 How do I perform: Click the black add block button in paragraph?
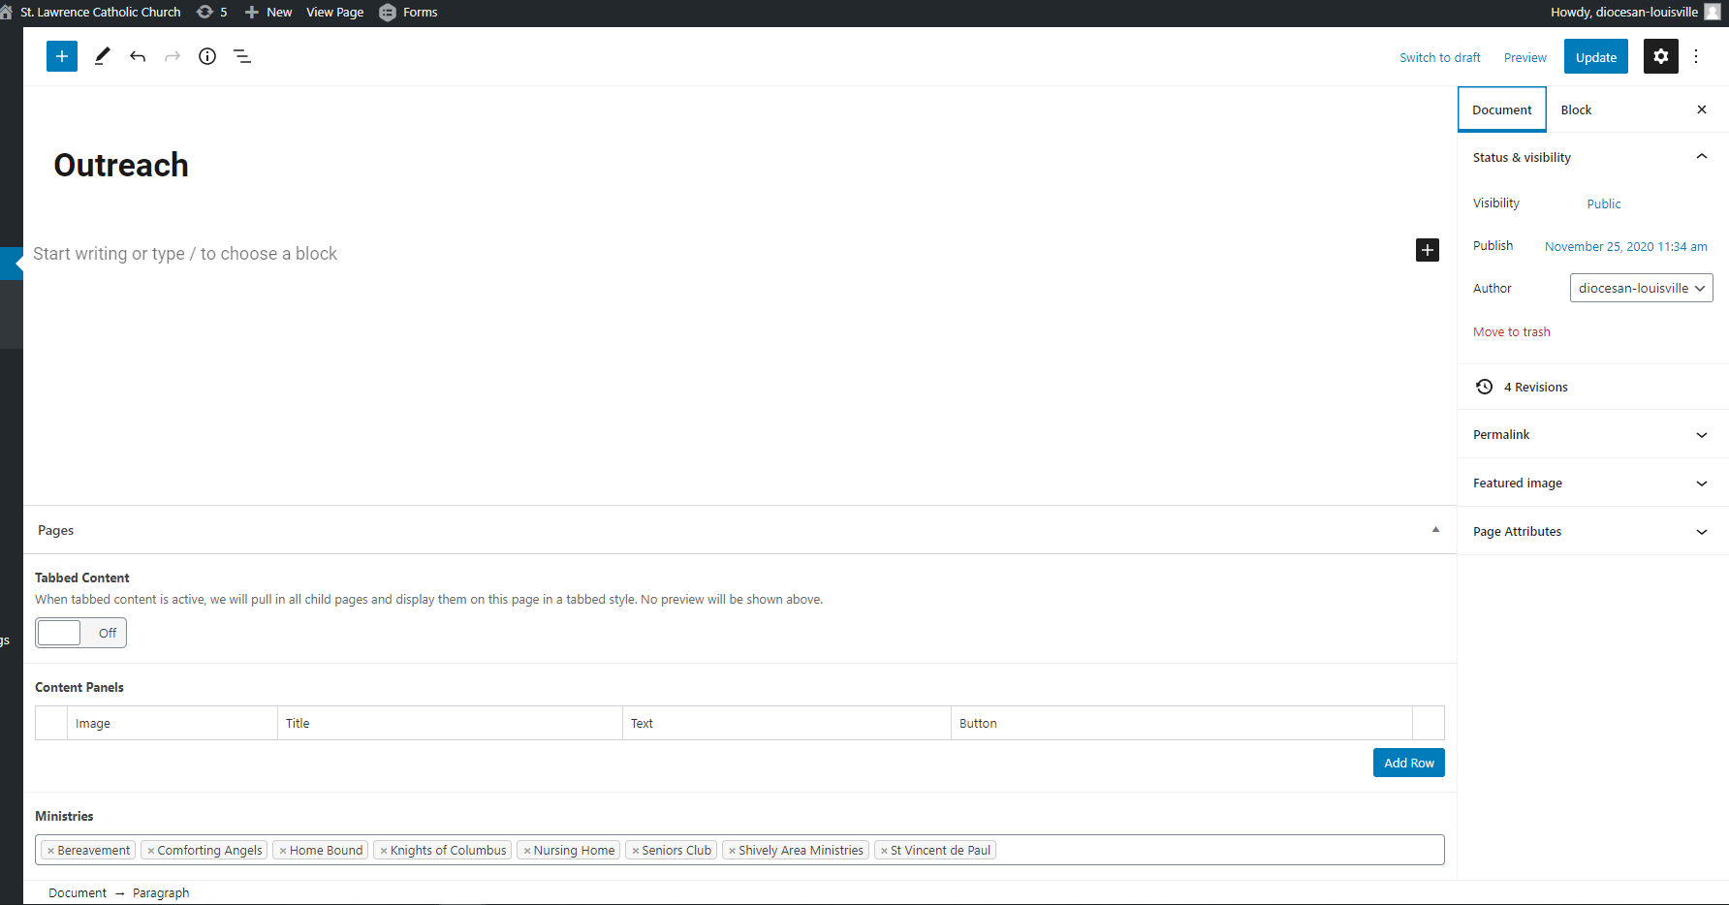point(1427,250)
